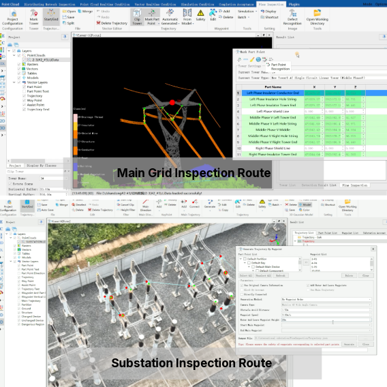Toggle Assist Point checkbox in top project tree
The width and height of the screenshot is (387, 387).
click(x=25, y=105)
